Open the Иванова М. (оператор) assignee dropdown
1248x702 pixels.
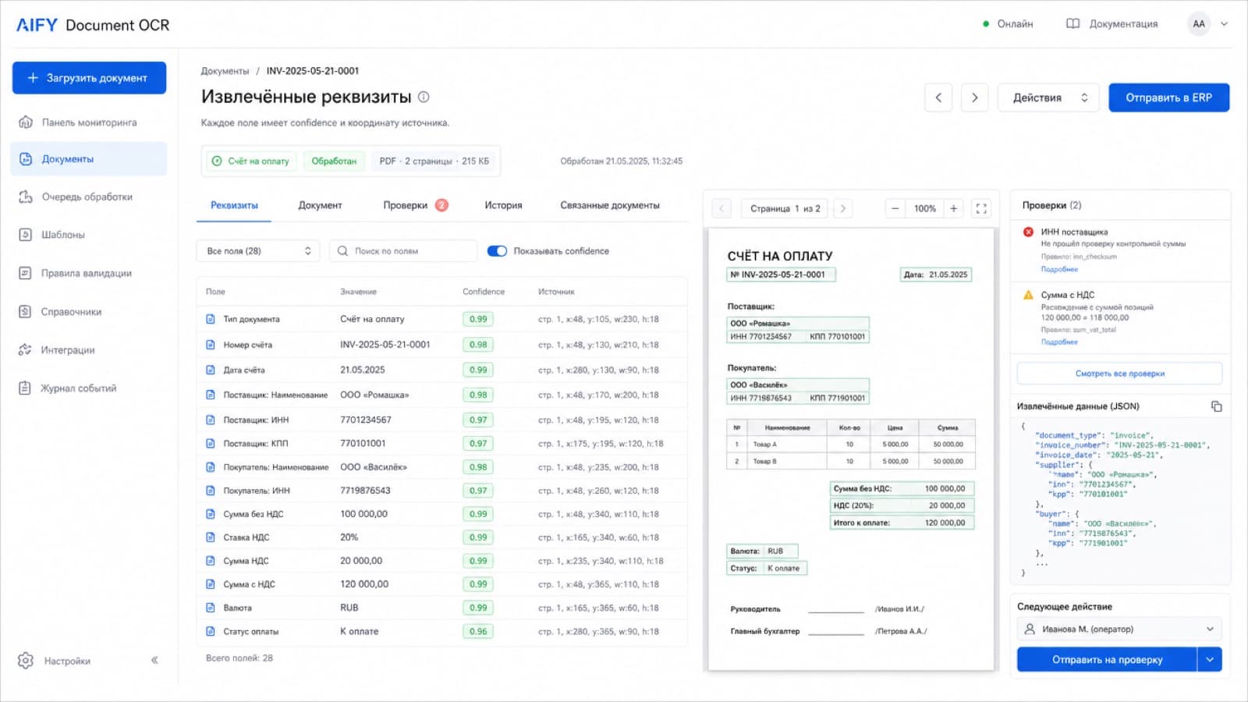1119,629
